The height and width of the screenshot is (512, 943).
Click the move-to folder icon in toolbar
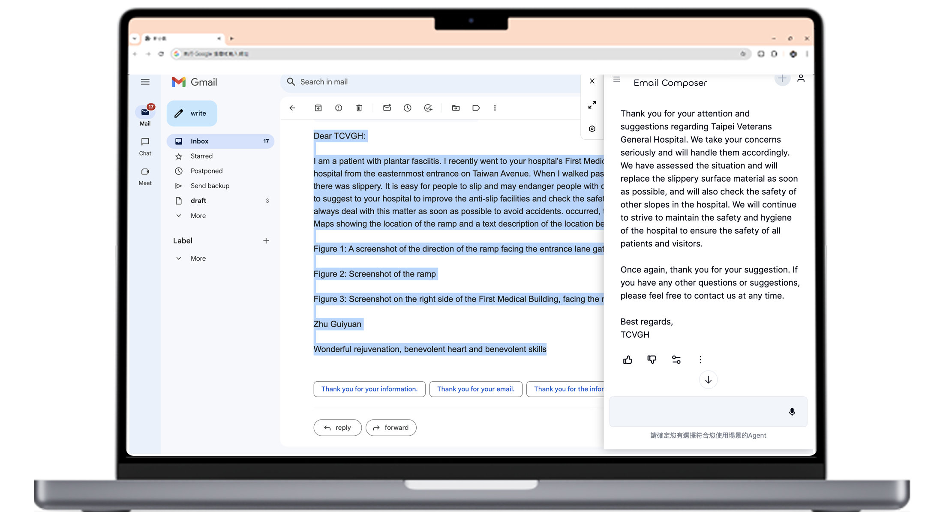(456, 107)
